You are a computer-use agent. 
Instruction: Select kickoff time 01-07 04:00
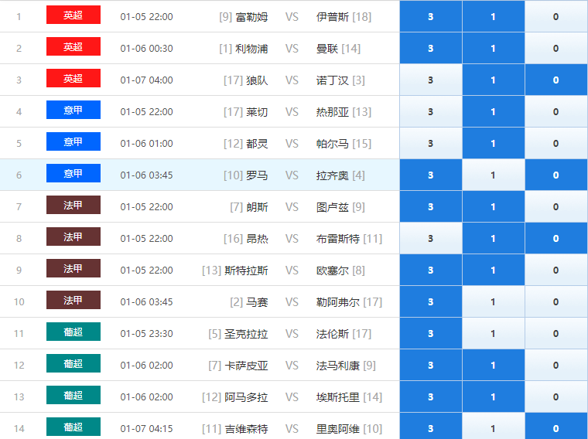[x=147, y=80]
